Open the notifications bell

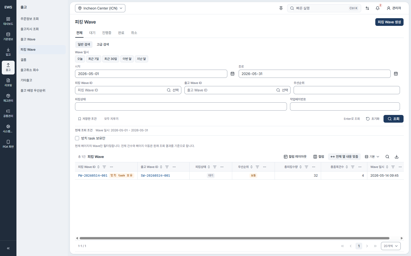(x=378, y=8)
